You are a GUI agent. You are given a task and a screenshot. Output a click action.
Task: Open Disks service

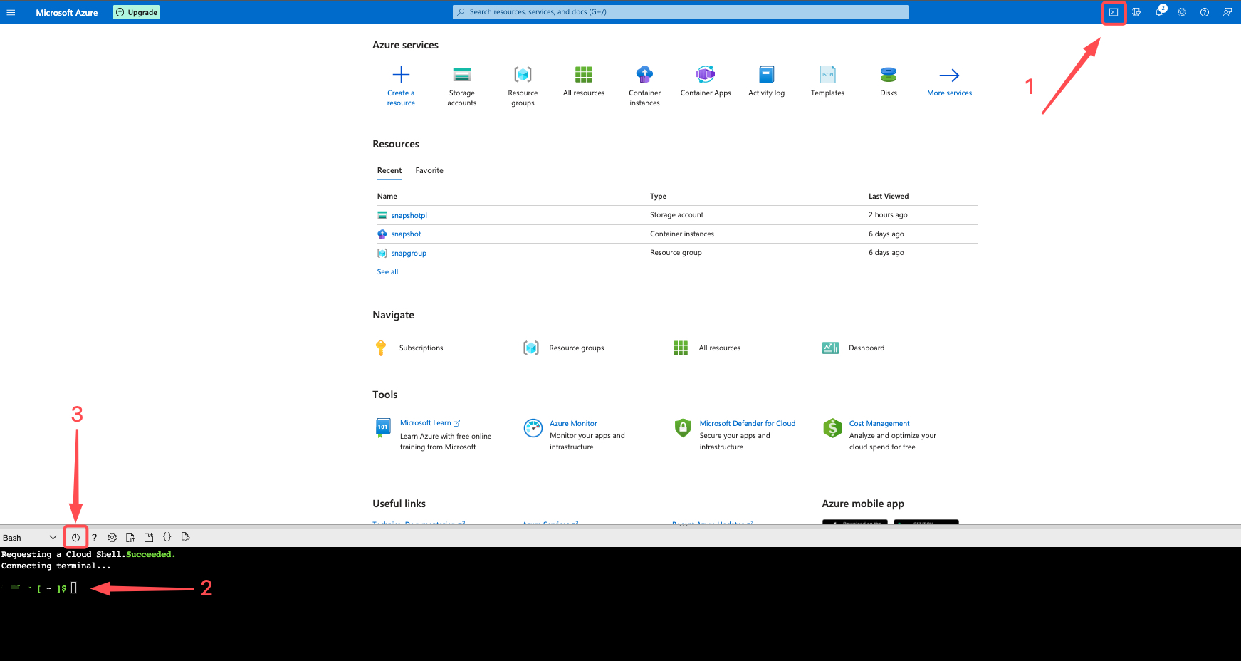889,80
